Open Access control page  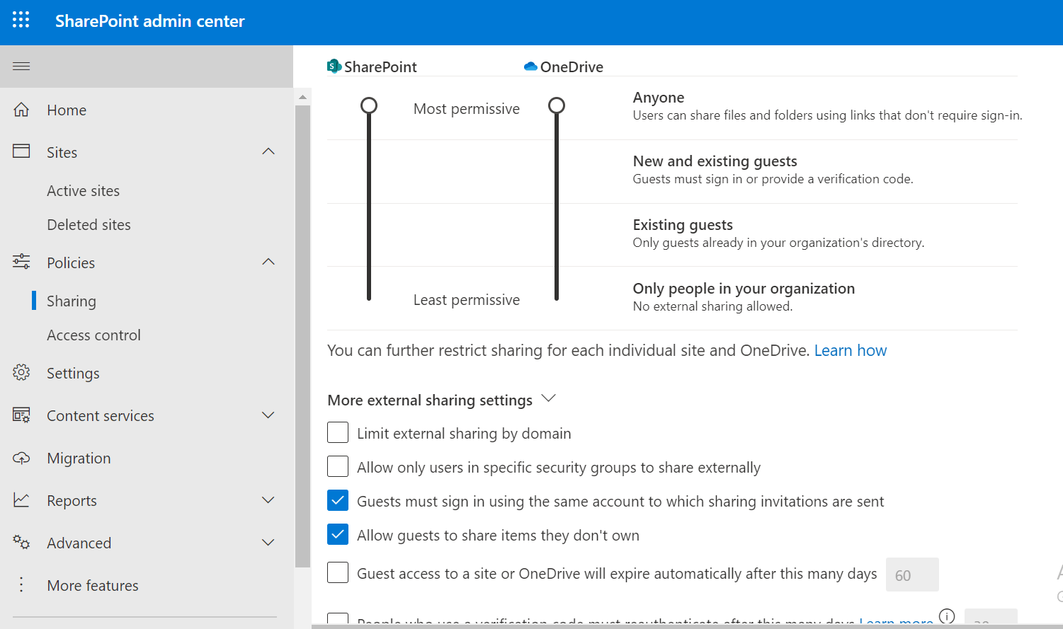coord(93,335)
